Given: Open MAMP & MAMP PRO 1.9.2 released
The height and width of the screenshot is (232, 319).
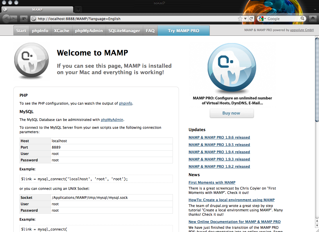Looking at the screenshot, I should (x=219, y=167).
